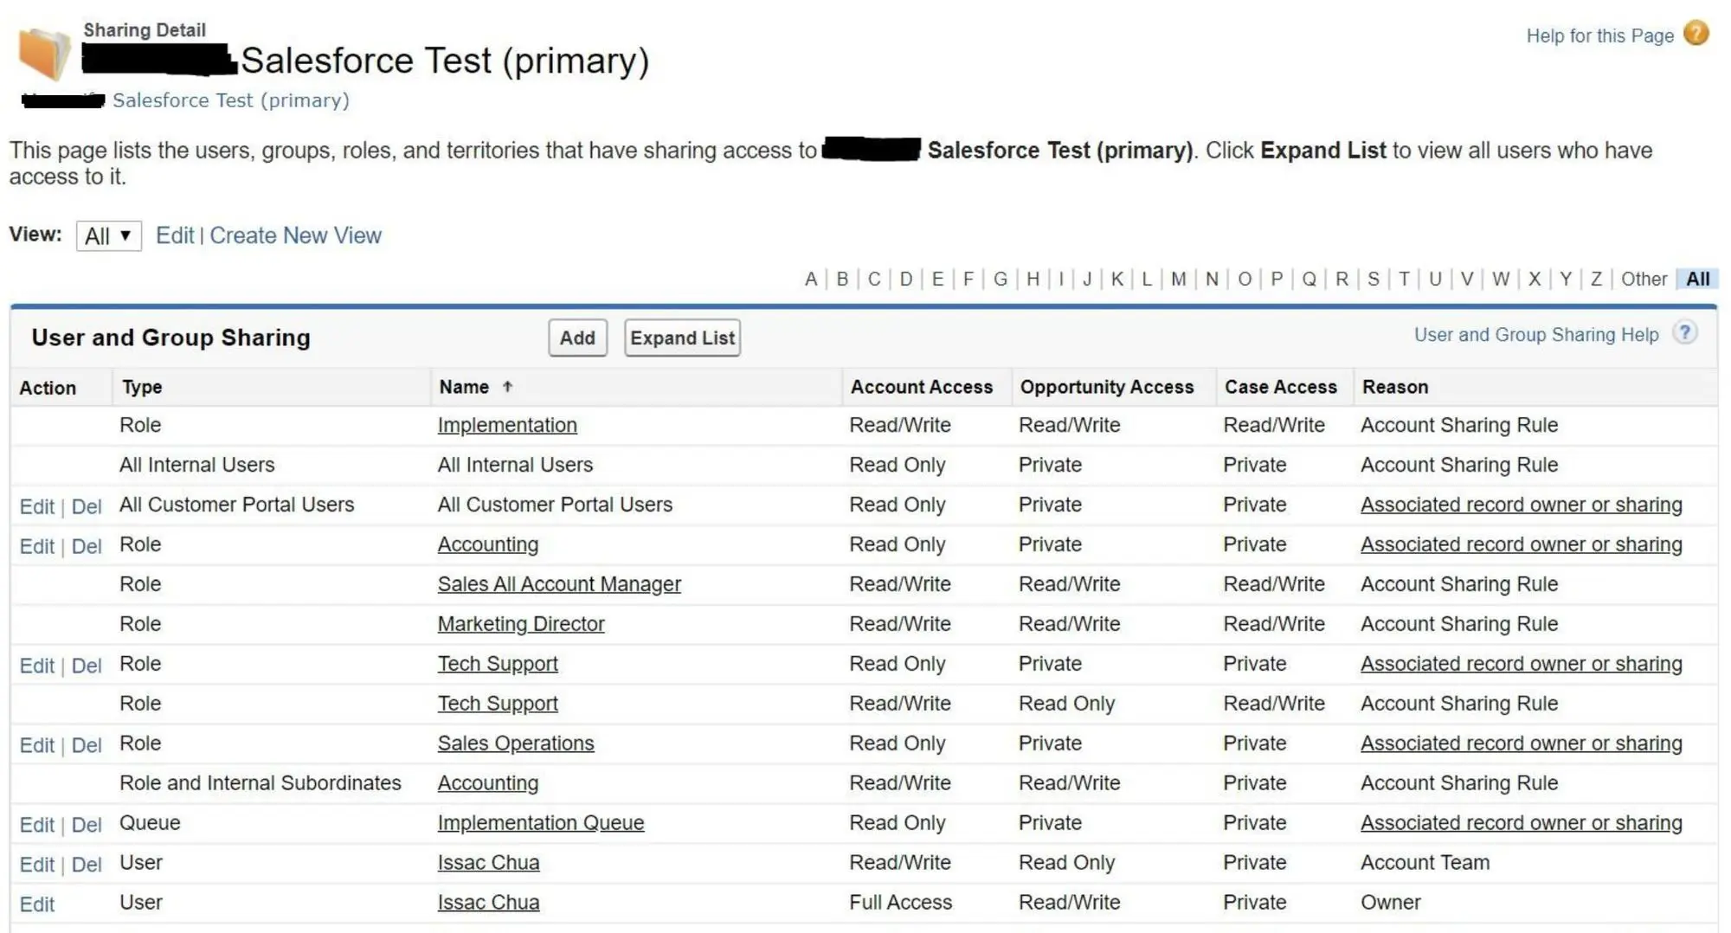Viewport: 1731px width, 933px height.
Task: Open Issac Chua link in Owner row
Action: [x=488, y=903]
